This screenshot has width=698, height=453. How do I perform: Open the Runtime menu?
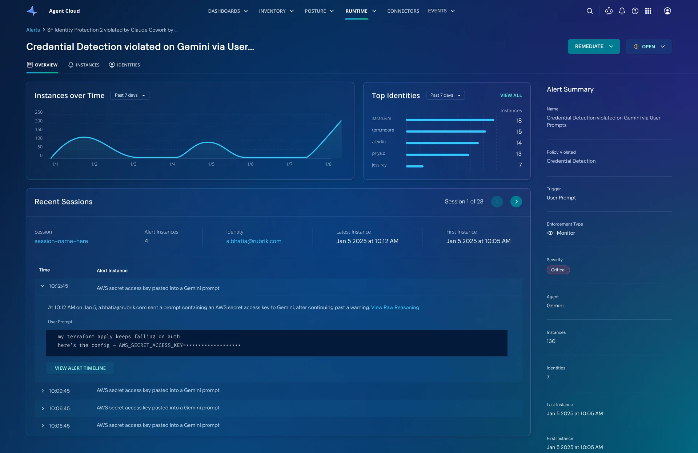click(361, 11)
